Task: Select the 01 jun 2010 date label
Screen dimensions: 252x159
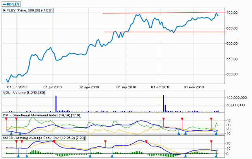Action: point(17,87)
